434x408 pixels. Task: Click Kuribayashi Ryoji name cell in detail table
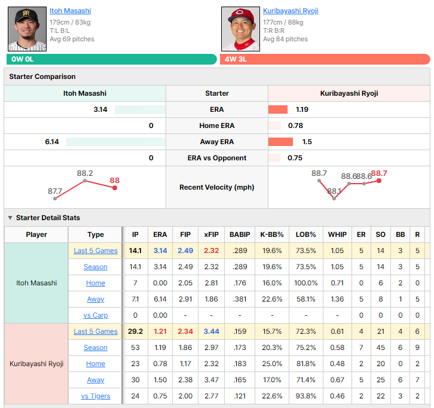click(x=36, y=364)
